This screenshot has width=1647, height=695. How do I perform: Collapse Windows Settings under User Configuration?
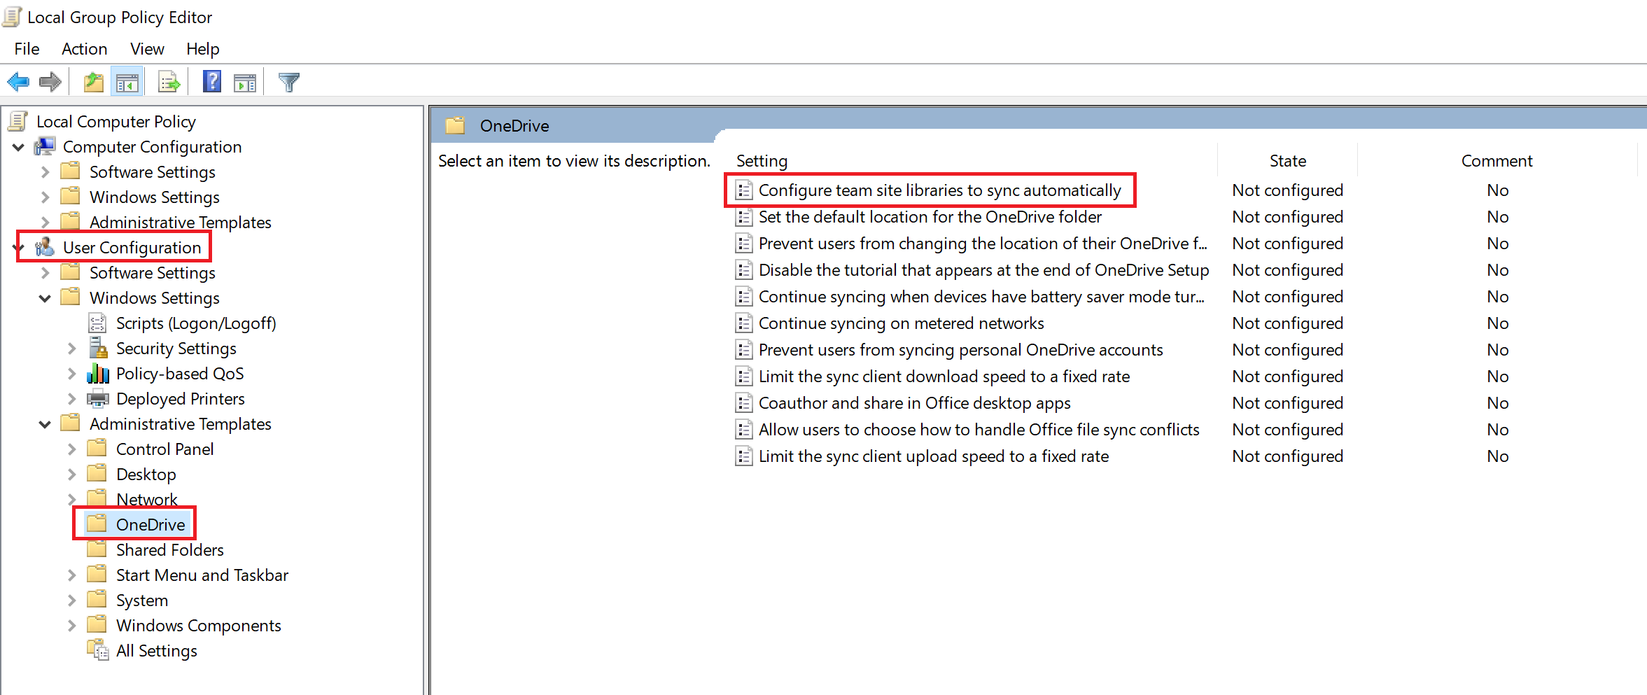pyautogui.click(x=45, y=298)
